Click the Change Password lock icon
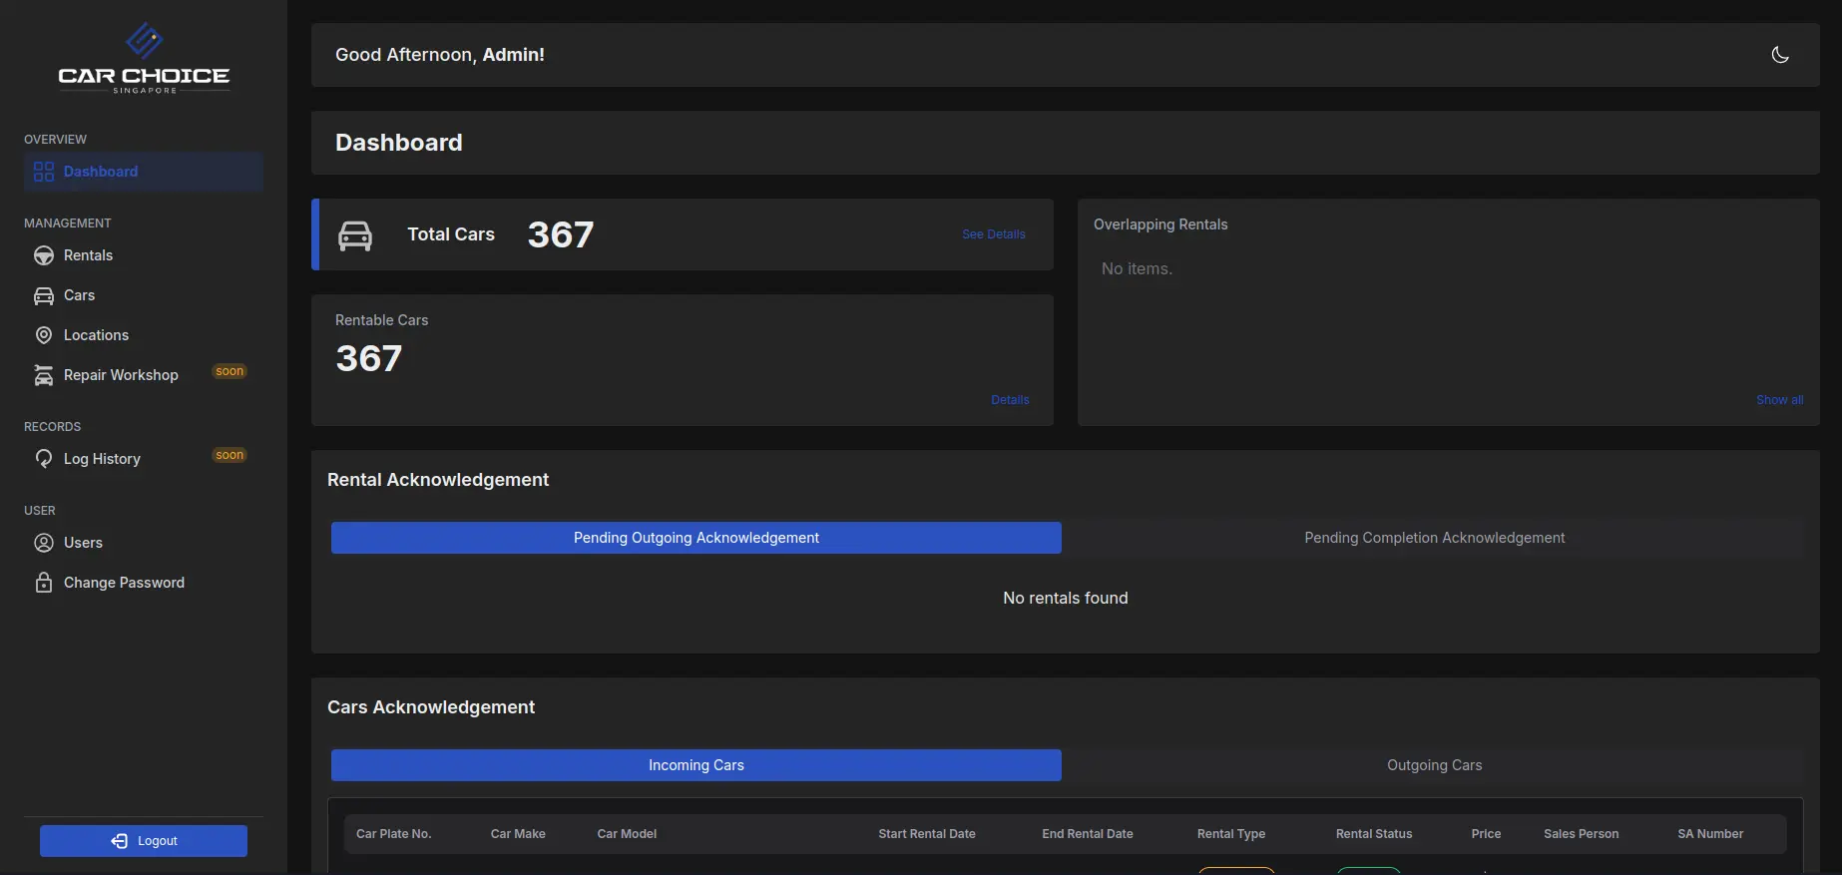 coord(44,583)
